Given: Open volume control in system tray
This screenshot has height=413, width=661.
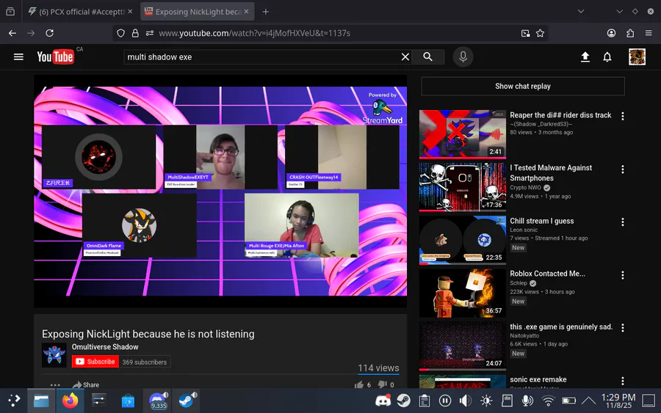Looking at the screenshot, I should [466, 401].
